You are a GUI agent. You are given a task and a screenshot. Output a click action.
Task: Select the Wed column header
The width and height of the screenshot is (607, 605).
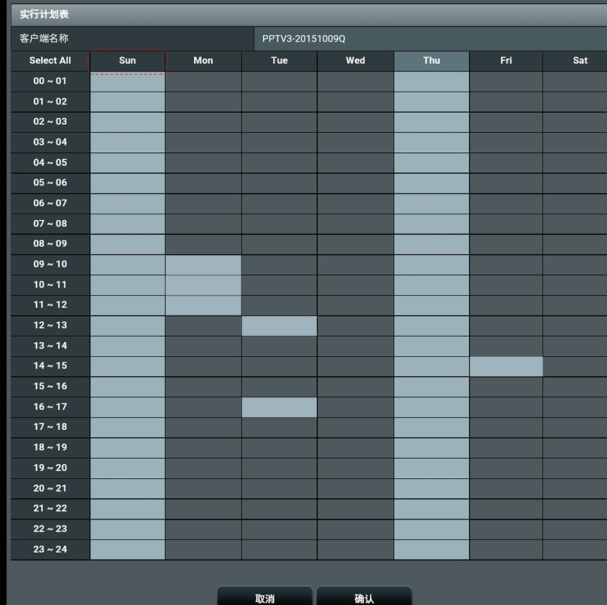(355, 61)
